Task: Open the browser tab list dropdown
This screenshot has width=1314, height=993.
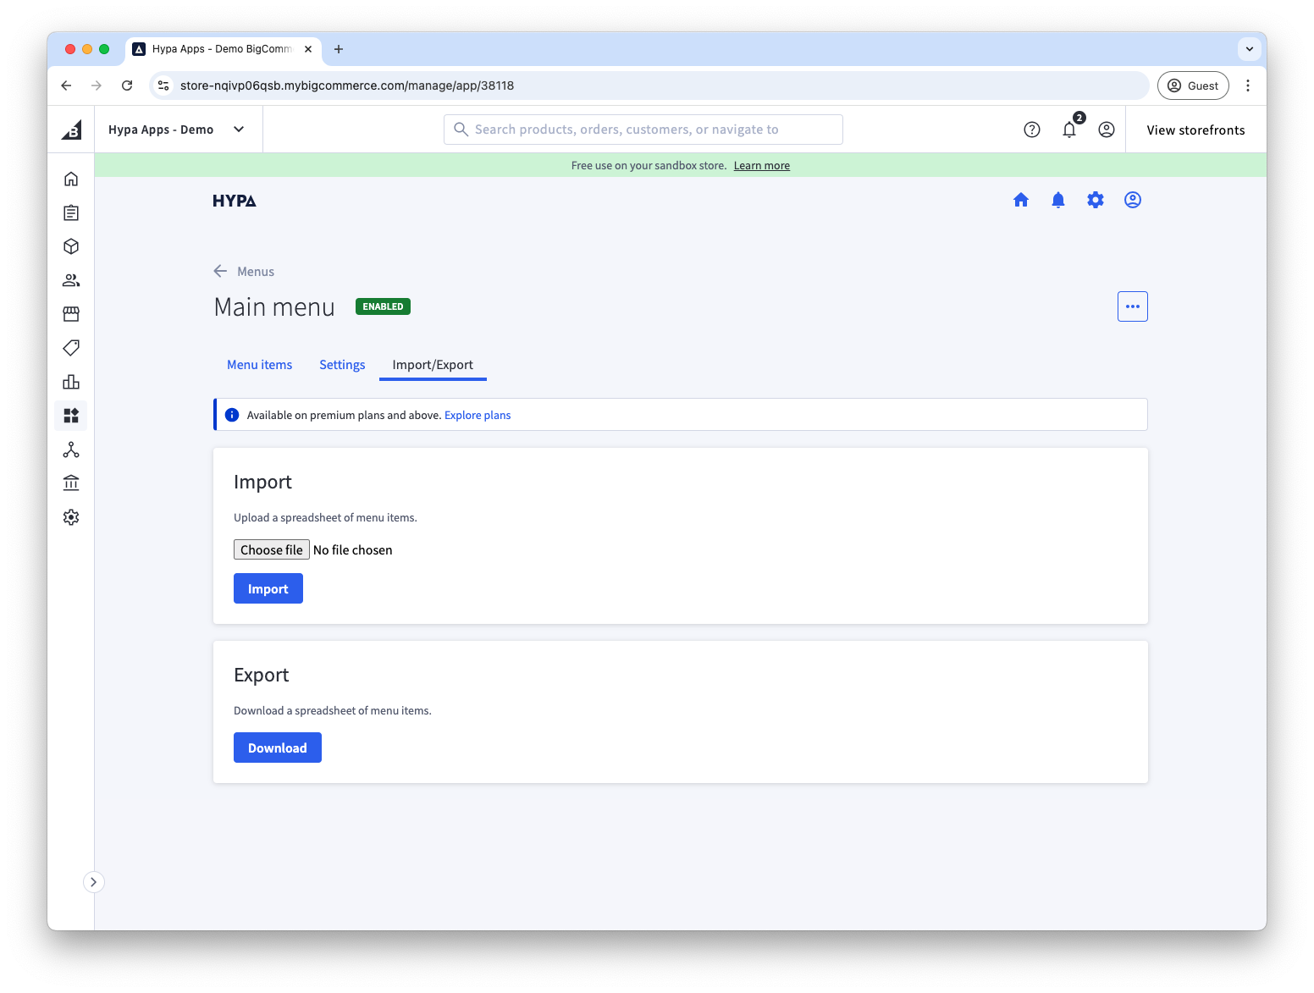Action: pos(1250,49)
